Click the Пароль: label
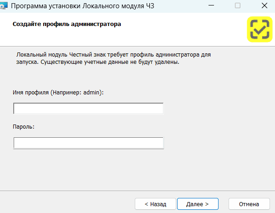The width and height of the screenshot is (275, 213). (24, 127)
